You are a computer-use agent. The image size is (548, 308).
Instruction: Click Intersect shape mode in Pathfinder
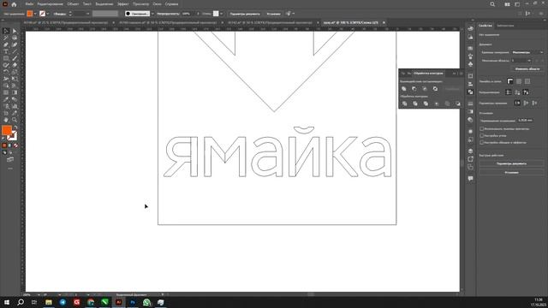click(425, 89)
